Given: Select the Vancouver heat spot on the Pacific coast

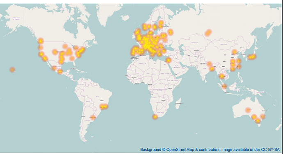Looking at the screenshot, I should [41, 41].
